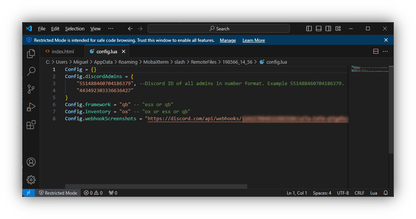The image size is (416, 219).
Task: Open editor More Actions ellipsis menu
Action: click(x=385, y=51)
